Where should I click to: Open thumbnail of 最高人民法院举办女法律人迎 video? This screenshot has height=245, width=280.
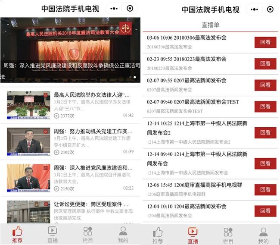[x=28, y=105]
